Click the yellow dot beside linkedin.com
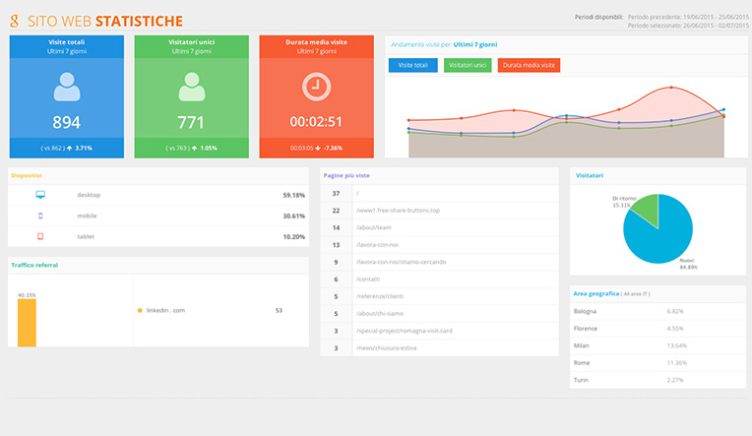 tap(140, 310)
